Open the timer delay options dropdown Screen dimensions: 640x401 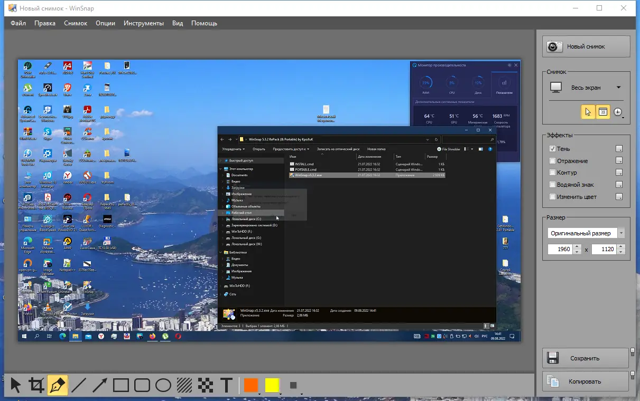[618, 112]
